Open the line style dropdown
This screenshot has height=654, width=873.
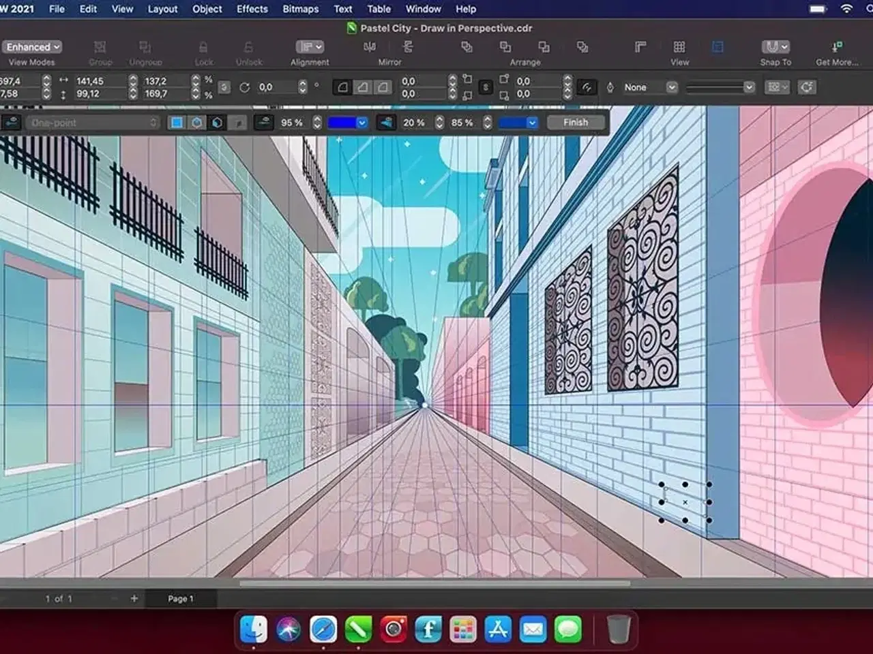pos(720,87)
